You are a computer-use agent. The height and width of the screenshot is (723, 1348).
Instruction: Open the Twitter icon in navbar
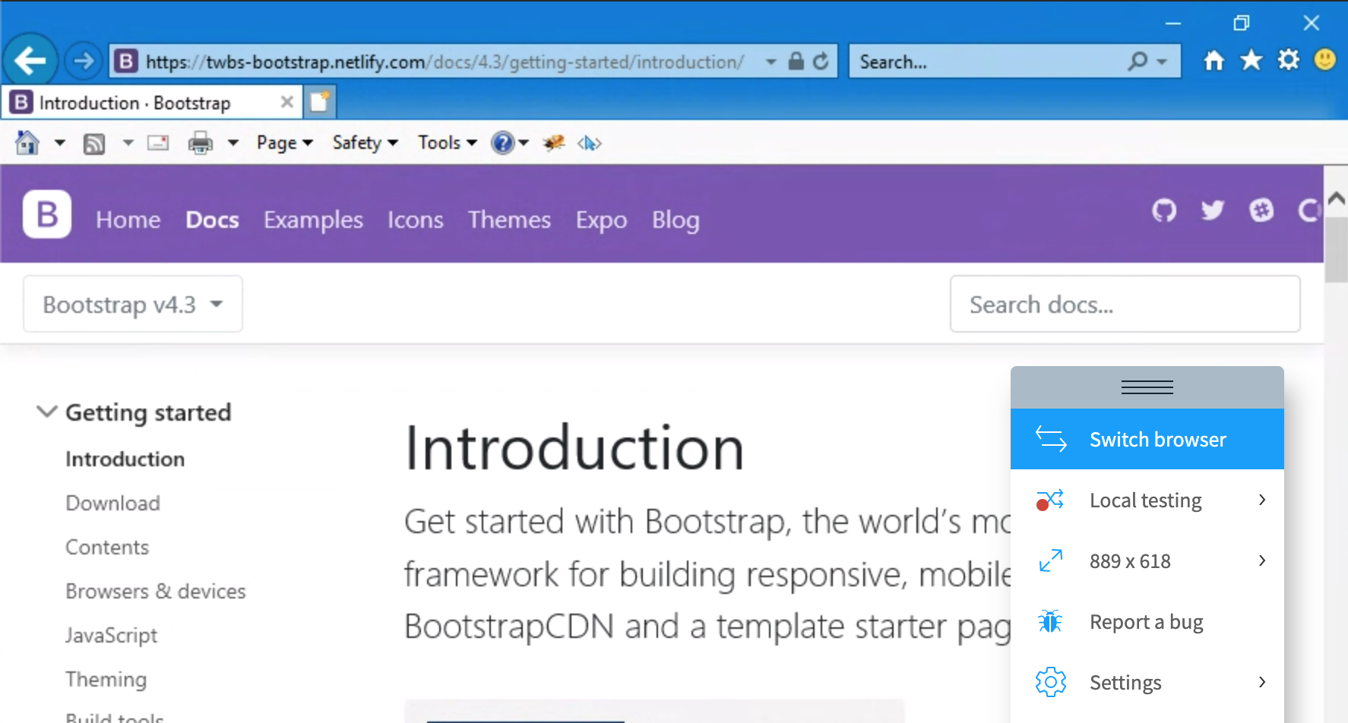click(x=1213, y=210)
